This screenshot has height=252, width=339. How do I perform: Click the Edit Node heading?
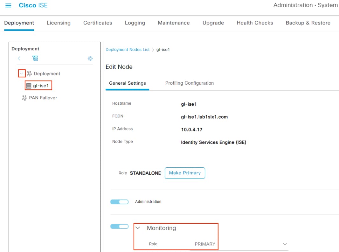click(x=119, y=67)
